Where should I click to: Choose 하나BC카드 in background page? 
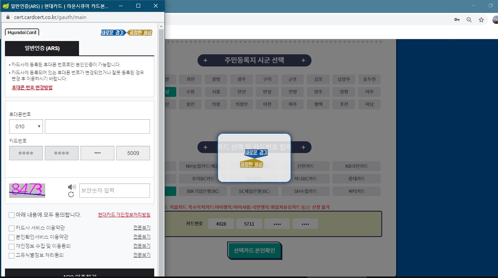pos(305,179)
